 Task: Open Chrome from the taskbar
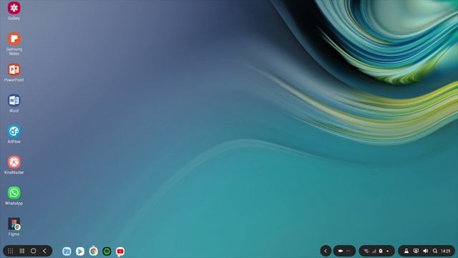(94, 252)
